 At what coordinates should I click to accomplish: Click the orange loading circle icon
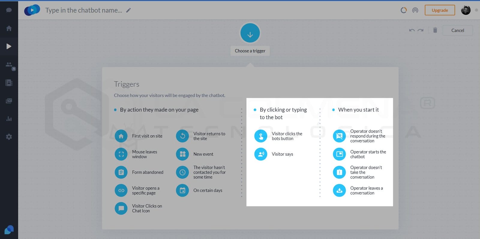point(404,10)
